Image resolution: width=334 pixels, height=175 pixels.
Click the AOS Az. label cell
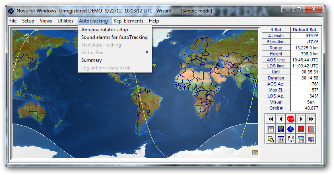point(276,84)
